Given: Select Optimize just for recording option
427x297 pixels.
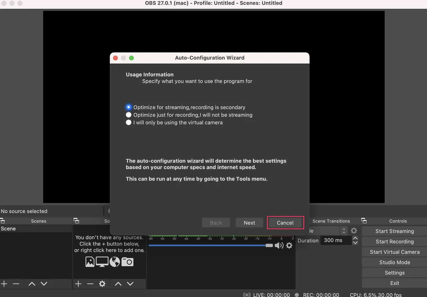Looking at the screenshot, I should [128, 115].
